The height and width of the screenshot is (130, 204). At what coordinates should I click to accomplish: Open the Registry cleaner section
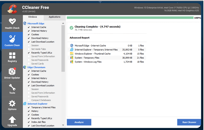(12, 57)
